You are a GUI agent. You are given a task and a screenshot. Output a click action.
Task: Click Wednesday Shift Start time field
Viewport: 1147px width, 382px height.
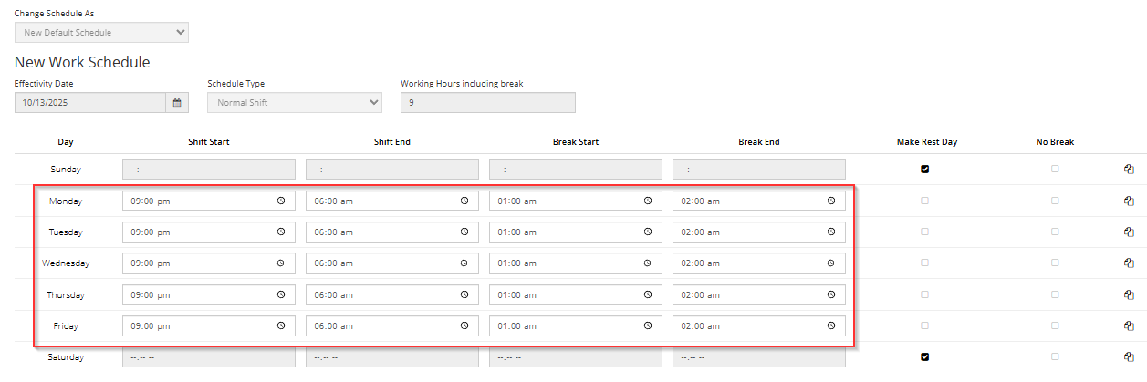(x=199, y=263)
